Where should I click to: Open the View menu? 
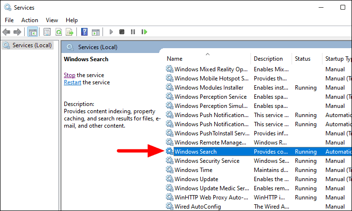click(x=52, y=20)
